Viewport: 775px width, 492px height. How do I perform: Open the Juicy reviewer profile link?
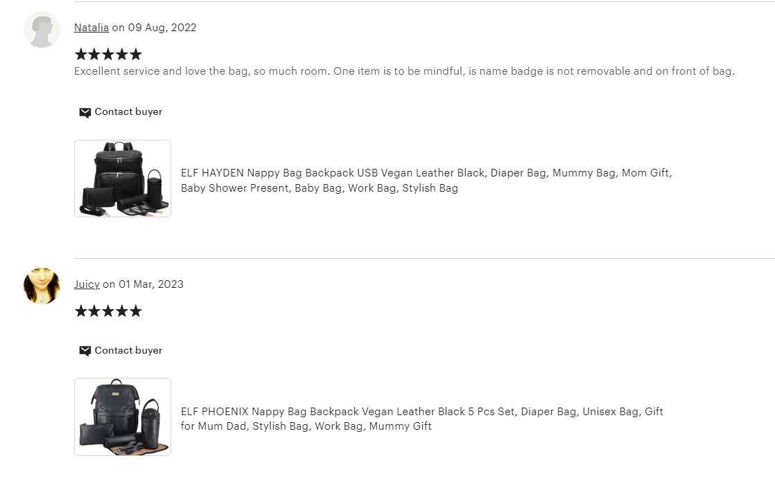(x=87, y=284)
